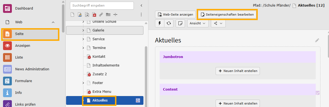
Task: Expand the Galerie tree node
Action: (x=83, y=30)
